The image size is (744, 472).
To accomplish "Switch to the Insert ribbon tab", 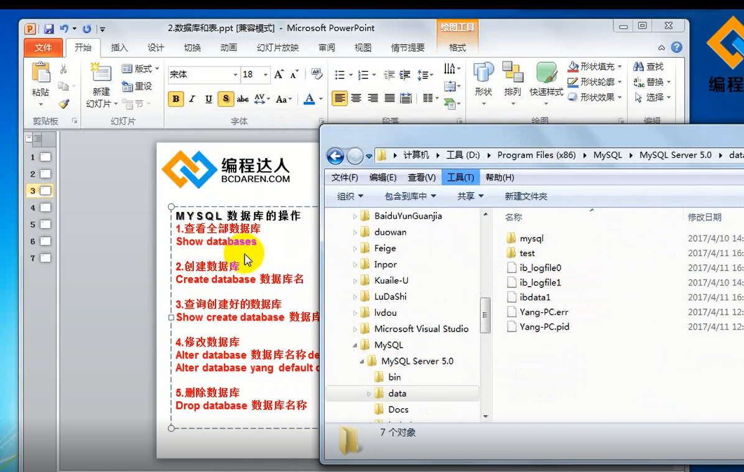I will 119,47.
